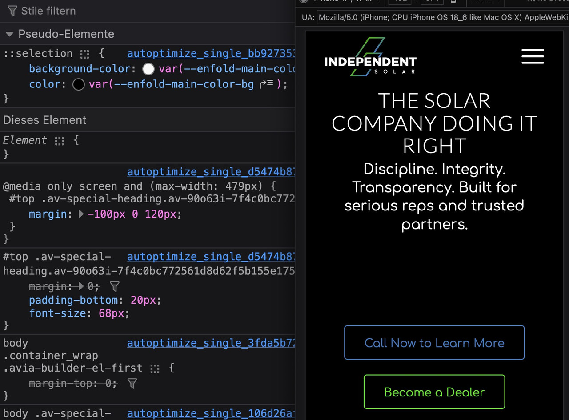
Task: Click the @media only screen rule text
Action: [x=139, y=186]
